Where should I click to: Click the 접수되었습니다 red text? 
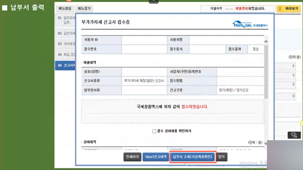tap(194, 107)
